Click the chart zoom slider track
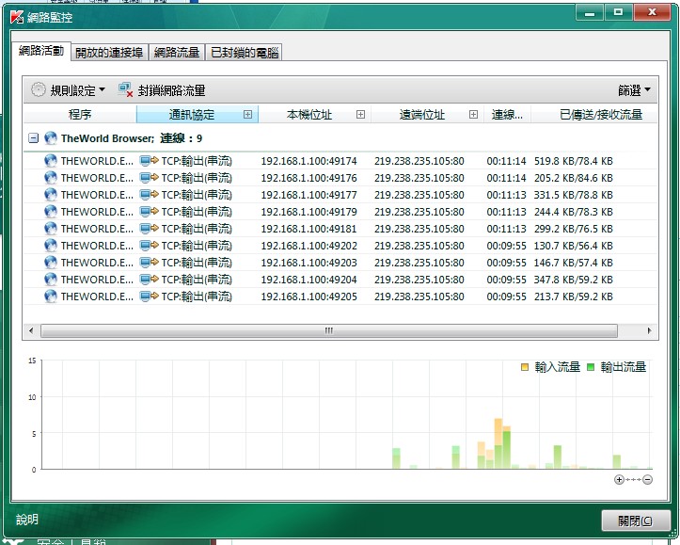 click(633, 479)
